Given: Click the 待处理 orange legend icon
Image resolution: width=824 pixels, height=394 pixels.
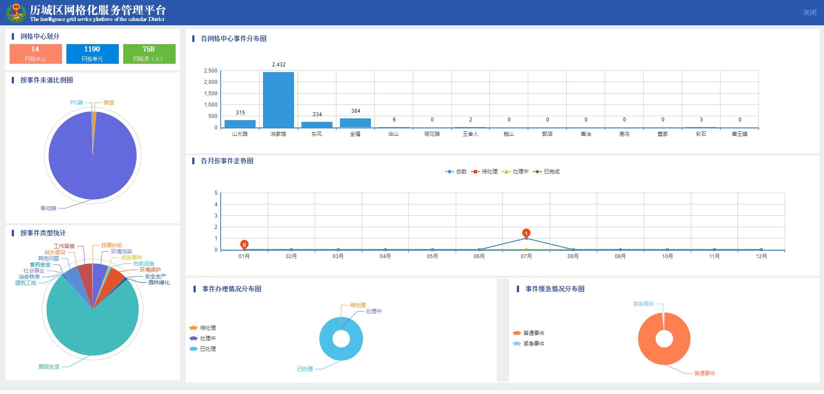Looking at the screenshot, I should (x=194, y=328).
